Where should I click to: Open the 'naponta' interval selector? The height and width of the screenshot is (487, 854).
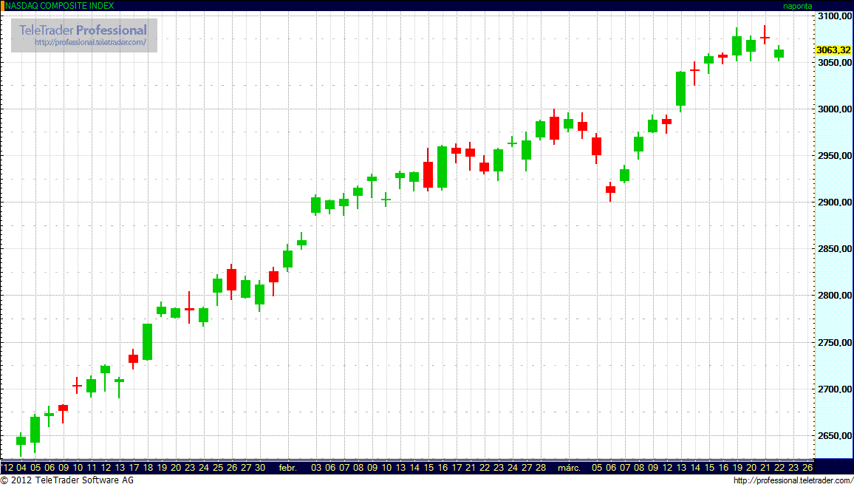[798, 5]
